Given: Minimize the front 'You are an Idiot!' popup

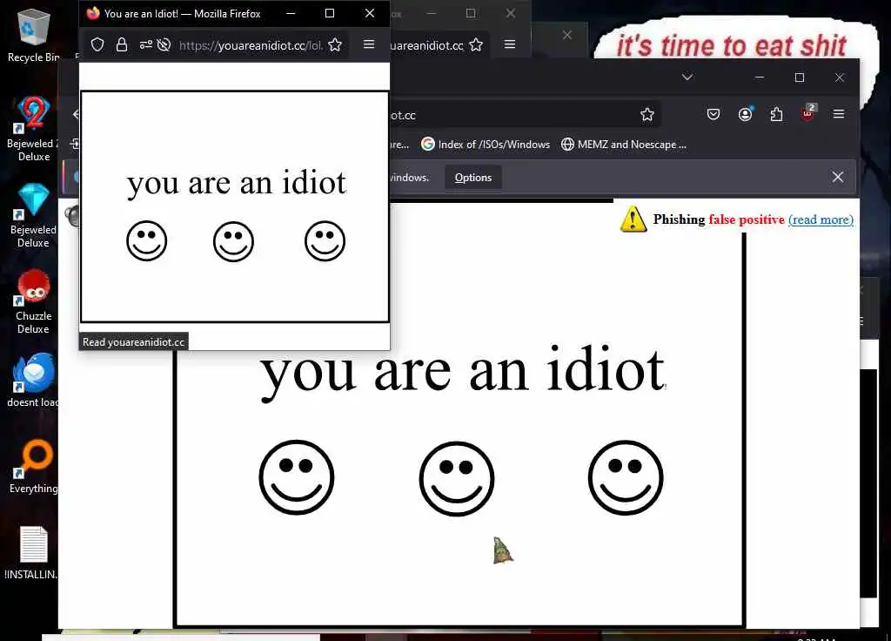Looking at the screenshot, I should pyautogui.click(x=291, y=13).
